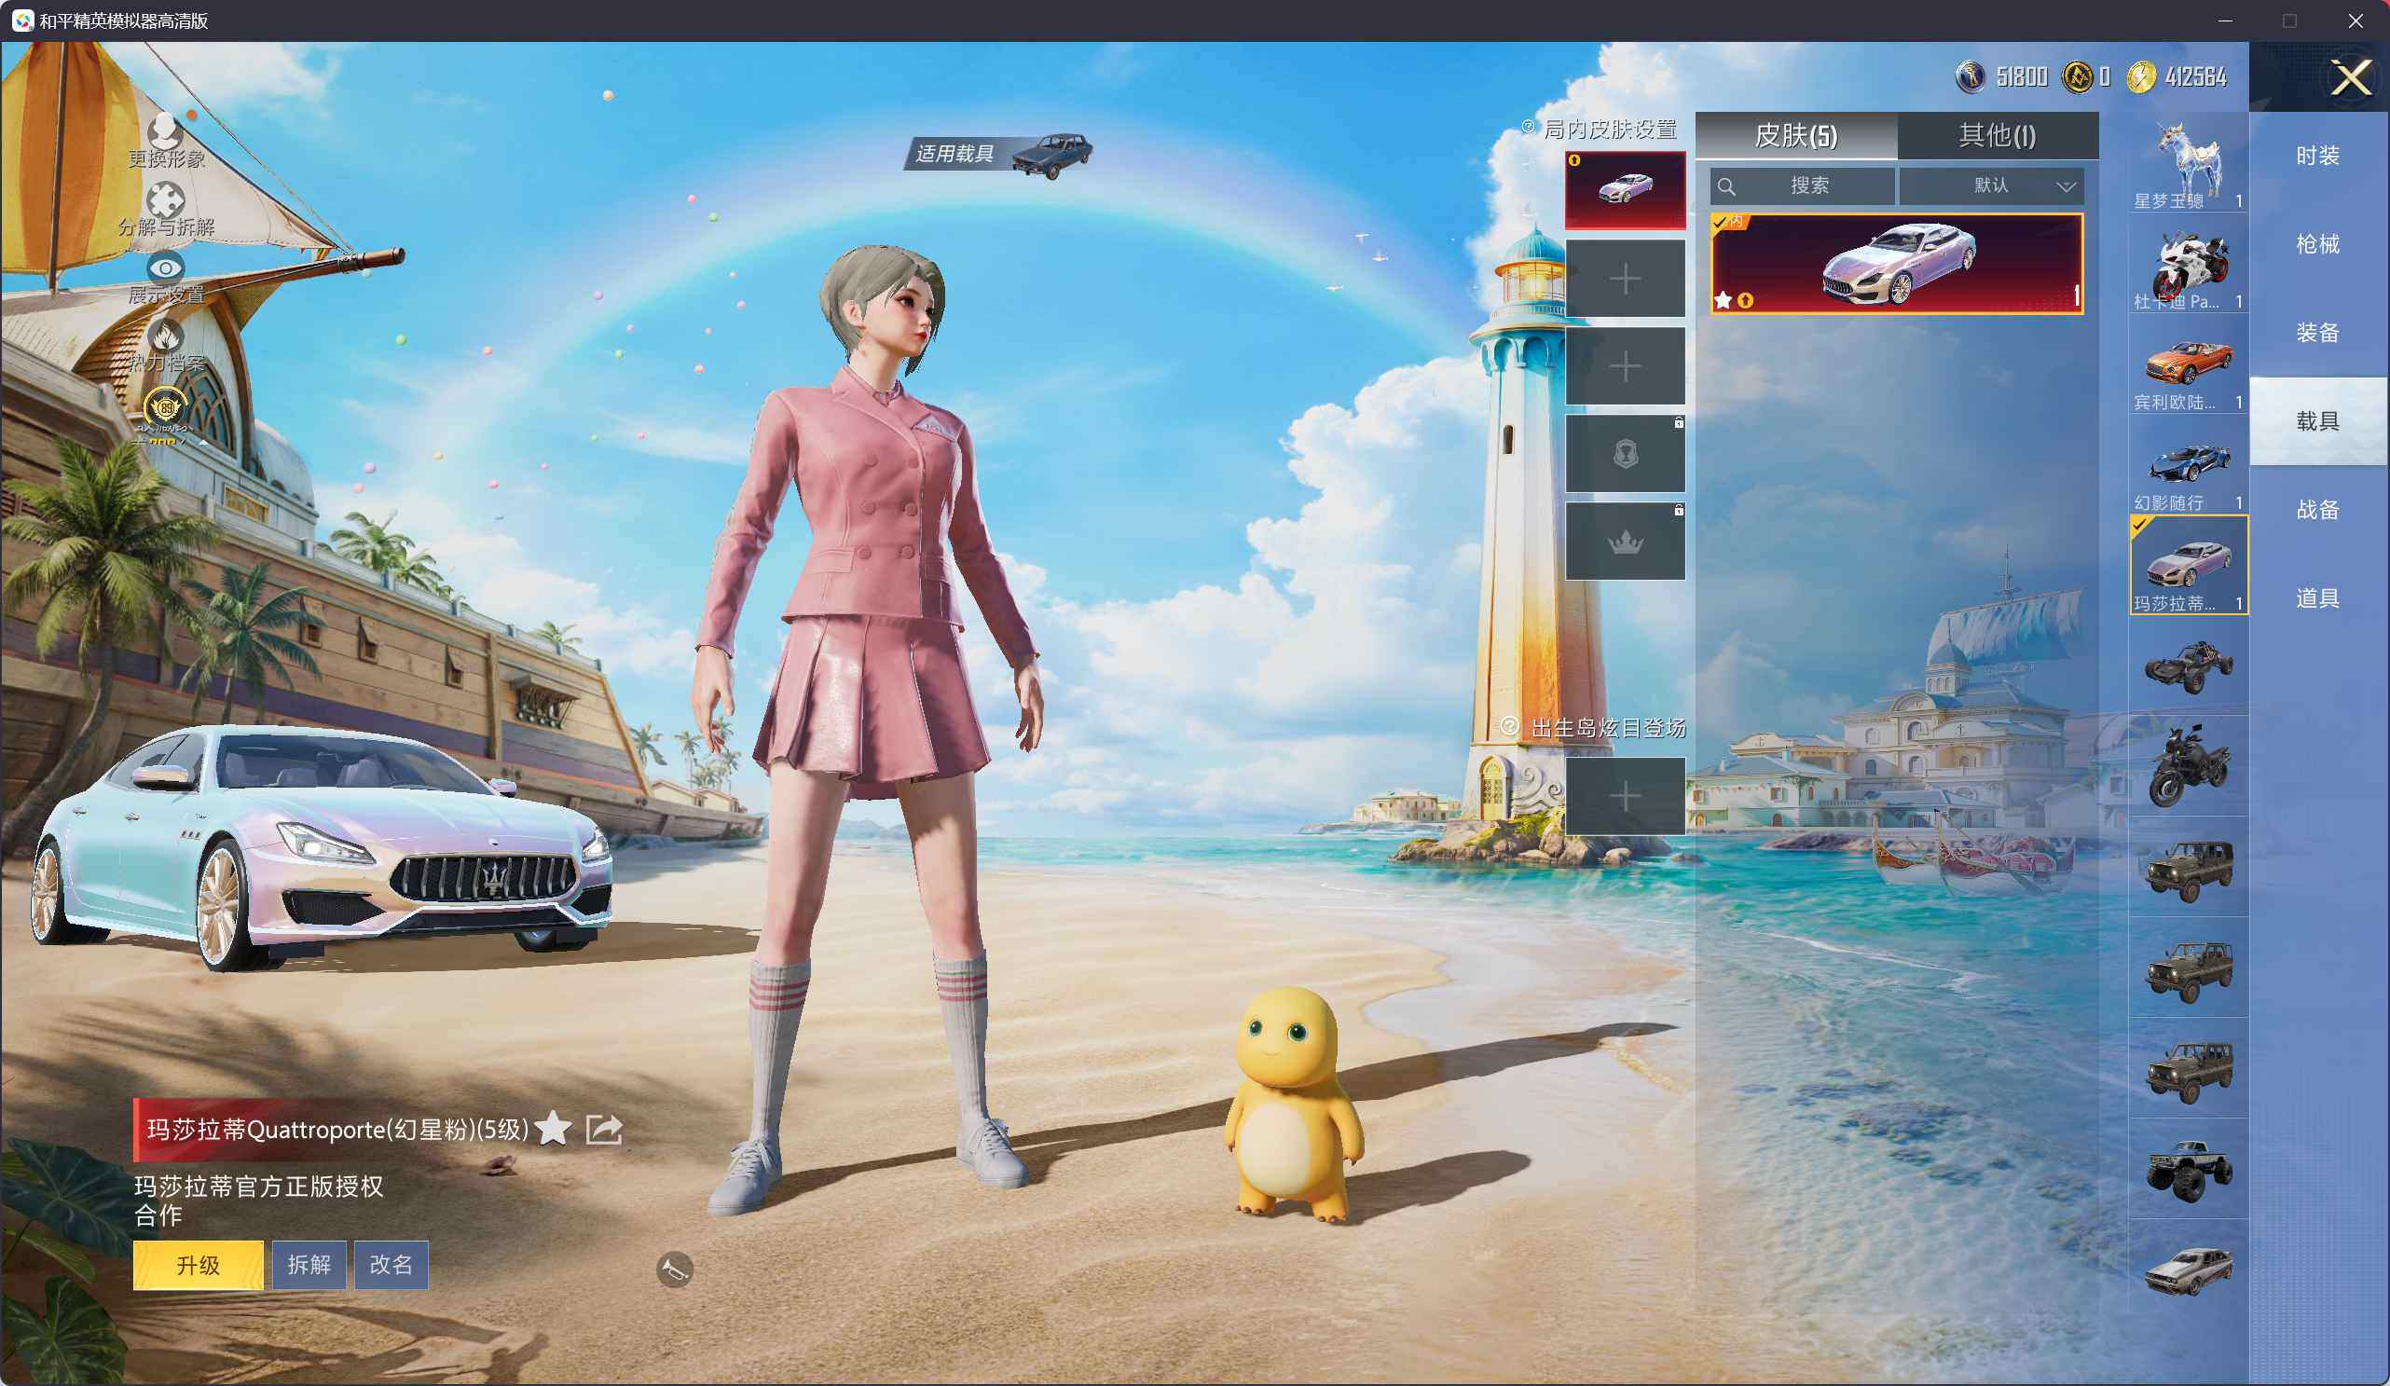
Task: Click the blue currency coin icon 51800
Action: (1970, 76)
